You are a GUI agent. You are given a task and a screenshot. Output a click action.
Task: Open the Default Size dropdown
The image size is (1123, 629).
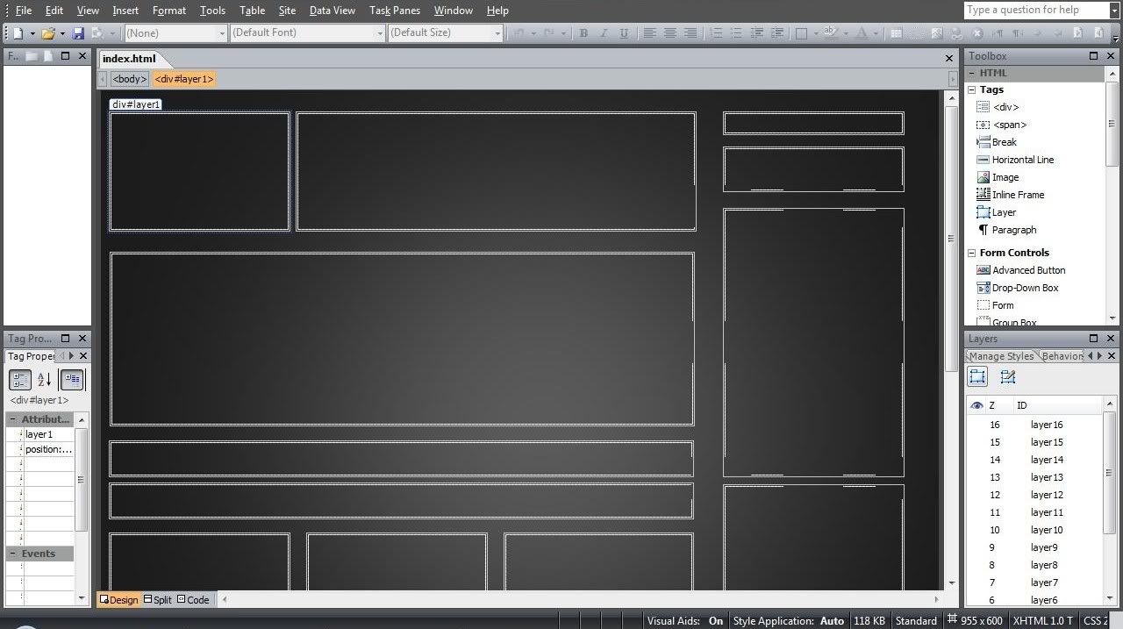coord(445,33)
